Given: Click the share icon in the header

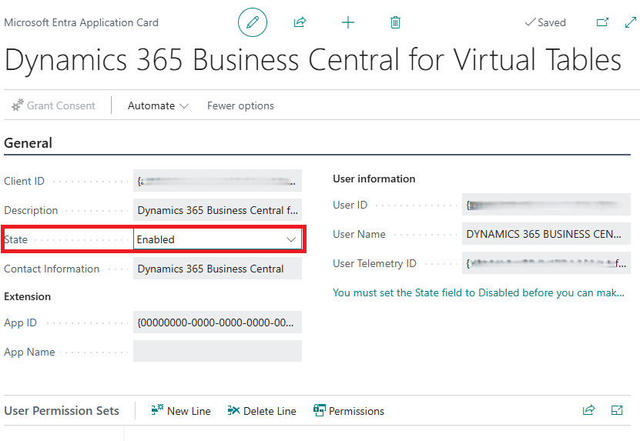Looking at the screenshot, I should click(300, 22).
